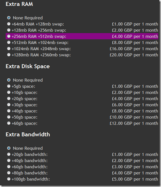161x187 pixels.
Task: Choose +64mb RAM +128mb swap option
Action: click(x=9, y=24)
